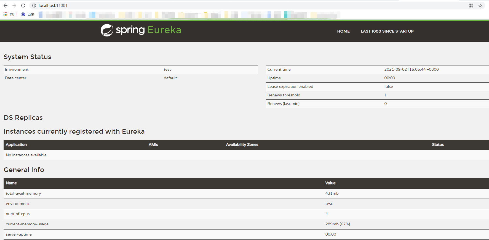Select the 'No instances available' row
The image size is (489, 240).
coord(246,155)
